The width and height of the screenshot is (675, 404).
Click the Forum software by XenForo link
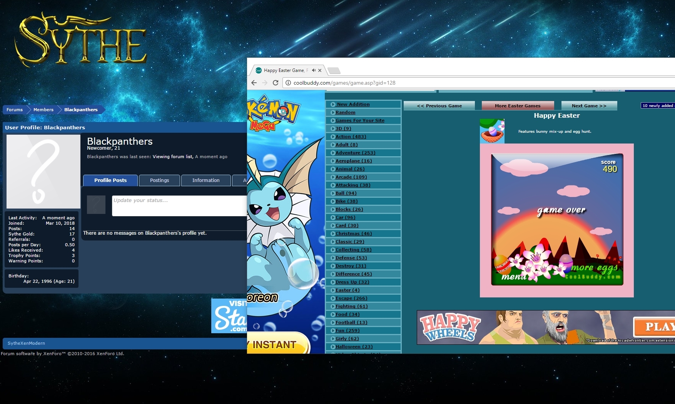[62, 354]
